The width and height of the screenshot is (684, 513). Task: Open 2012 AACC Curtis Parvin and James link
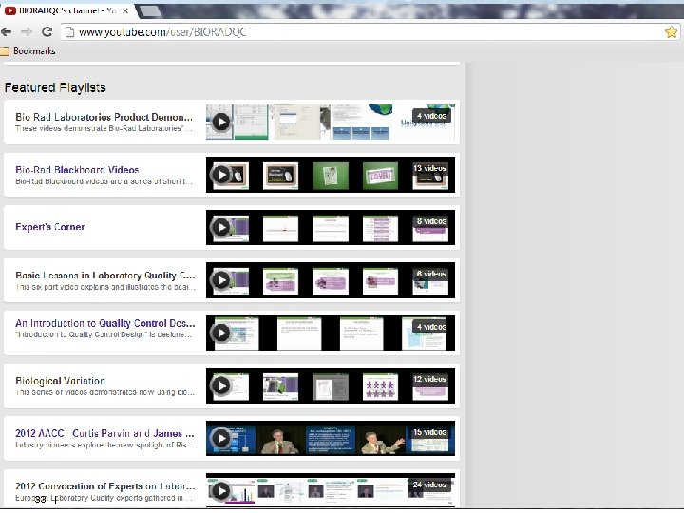point(104,433)
